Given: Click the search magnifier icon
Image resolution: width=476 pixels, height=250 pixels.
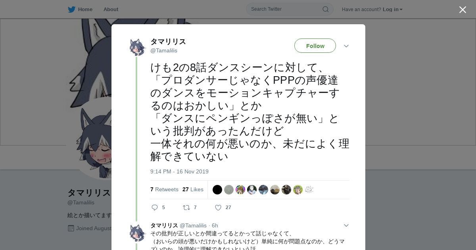Looking at the screenshot, I should click(x=325, y=9).
